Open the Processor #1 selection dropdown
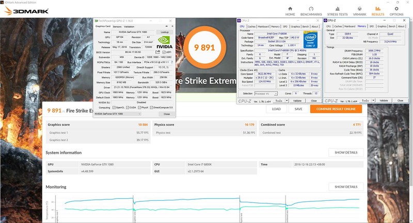413x223 pixels. point(265,93)
